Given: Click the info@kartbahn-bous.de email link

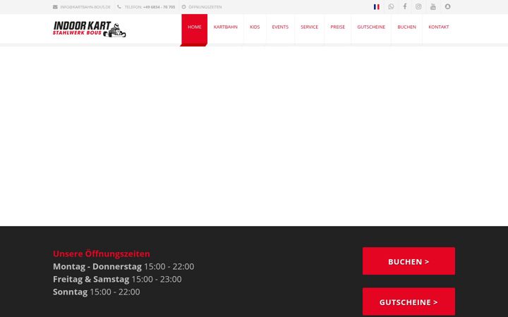Looking at the screenshot, I should pos(85,7).
